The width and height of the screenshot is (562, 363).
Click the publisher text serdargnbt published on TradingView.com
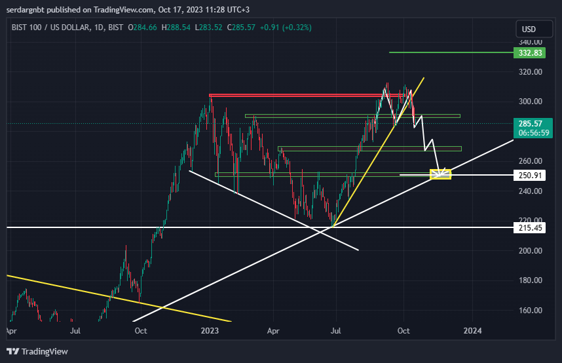tap(81, 10)
